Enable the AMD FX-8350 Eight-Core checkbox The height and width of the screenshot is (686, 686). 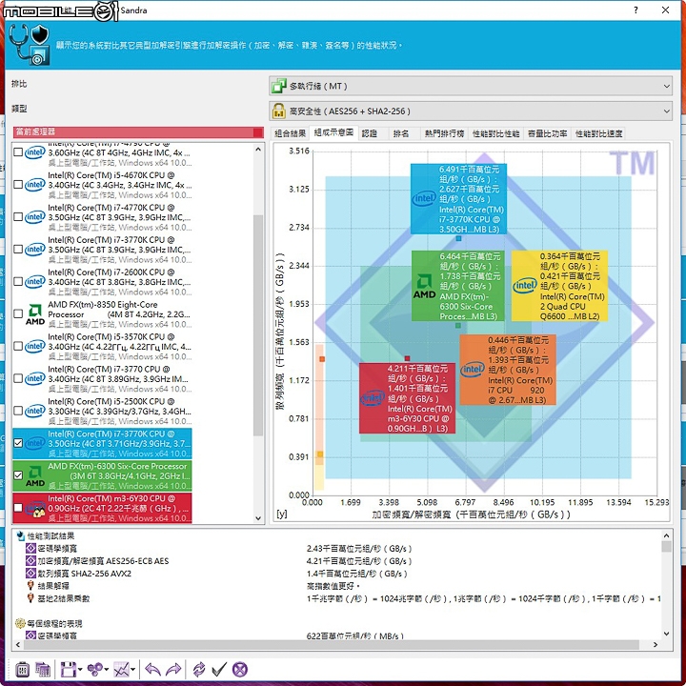pos(18,314)
